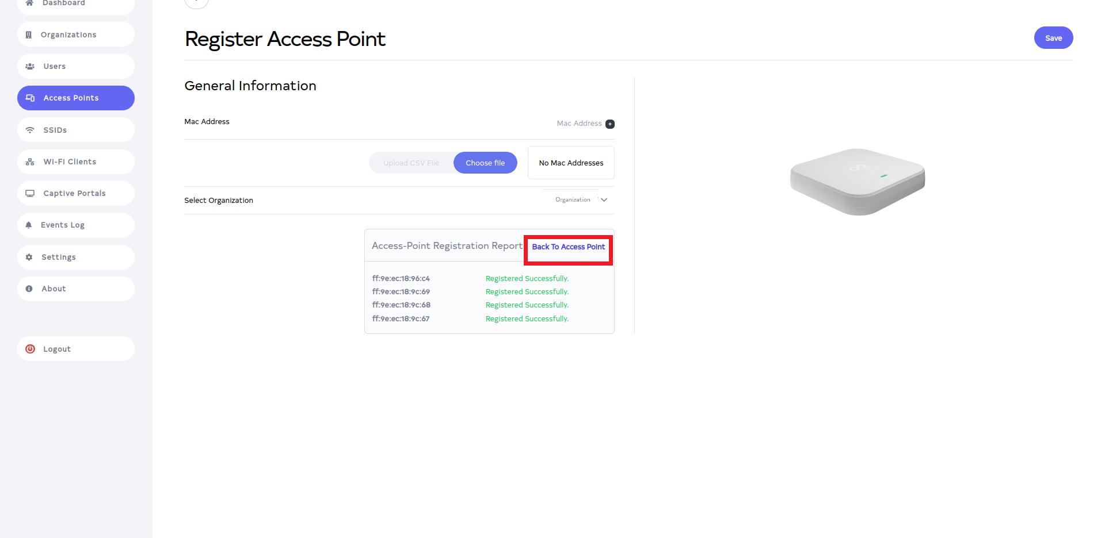Click the Events Log bell icon
Image resolution: width=1105 pixels, height=538 pixels.
[x=29, y=225]
